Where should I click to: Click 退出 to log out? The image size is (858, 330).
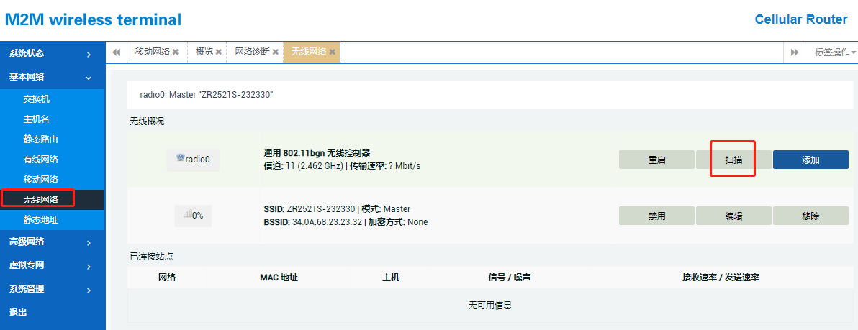click(18, 313)
